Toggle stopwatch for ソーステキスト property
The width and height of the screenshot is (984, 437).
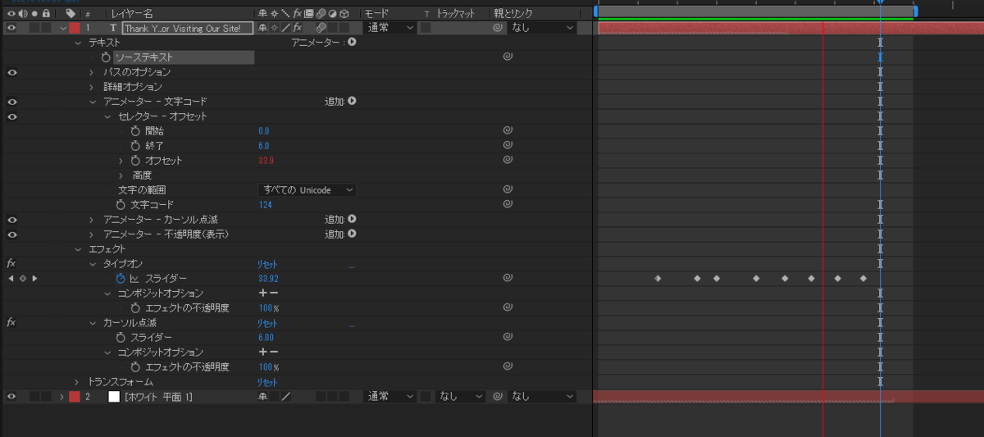pyautogui.click(x=105, y=57)
